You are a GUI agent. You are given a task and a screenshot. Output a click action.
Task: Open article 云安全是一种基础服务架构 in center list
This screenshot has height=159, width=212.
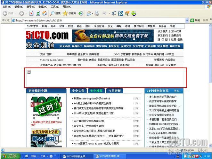pos(89,126)
